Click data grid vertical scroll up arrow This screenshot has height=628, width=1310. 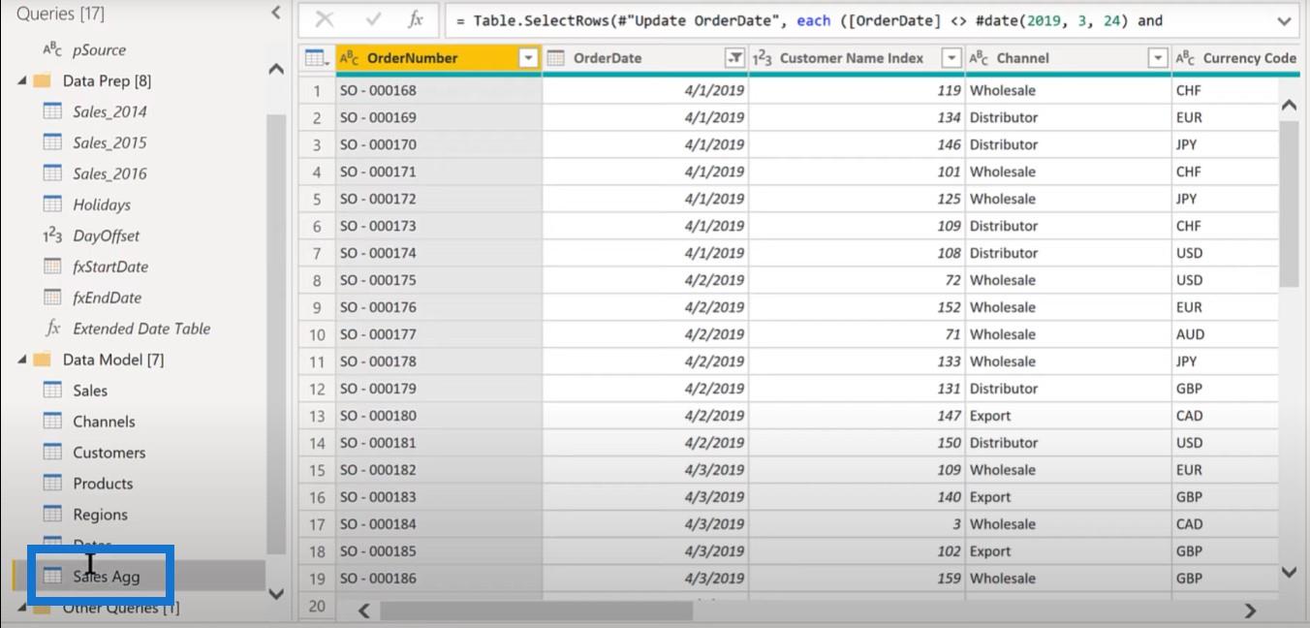tap(1289, 105)
